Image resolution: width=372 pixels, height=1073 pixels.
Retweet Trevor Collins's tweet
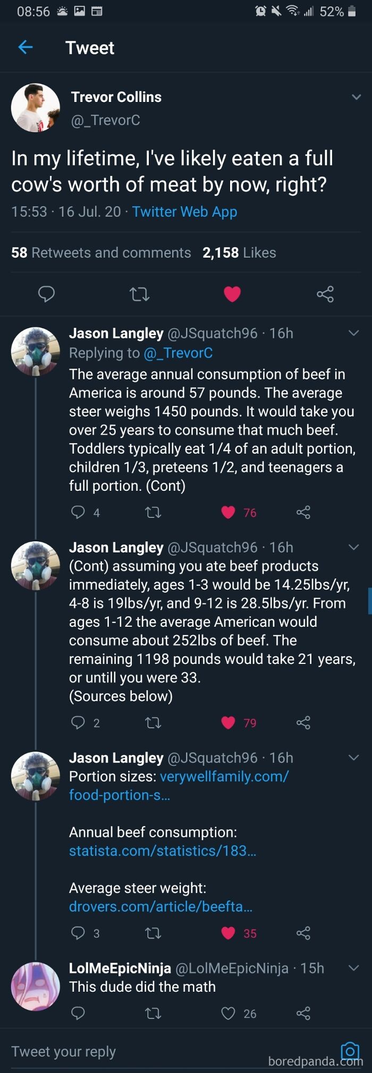[139, 294]
